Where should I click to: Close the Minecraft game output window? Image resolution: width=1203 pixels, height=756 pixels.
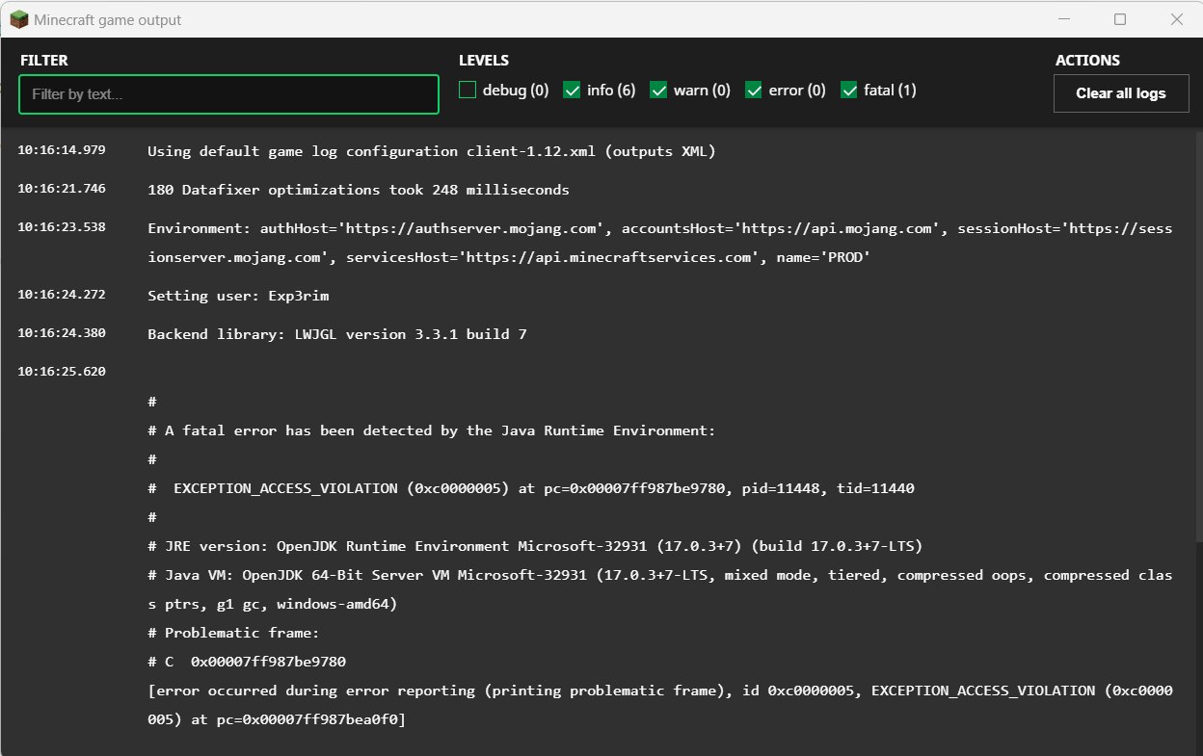[x=1176, y=19]
